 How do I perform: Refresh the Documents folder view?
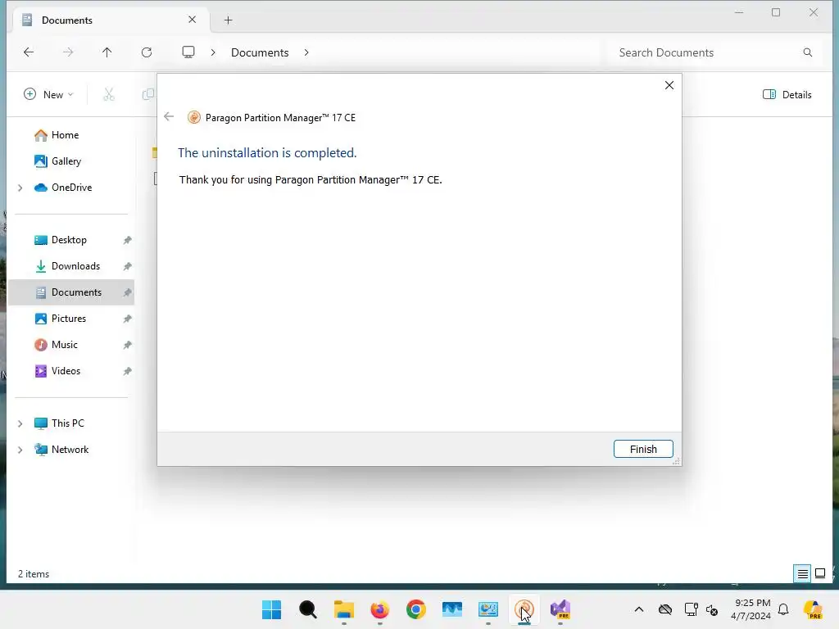pyautogui.click(x=147, y=52)
